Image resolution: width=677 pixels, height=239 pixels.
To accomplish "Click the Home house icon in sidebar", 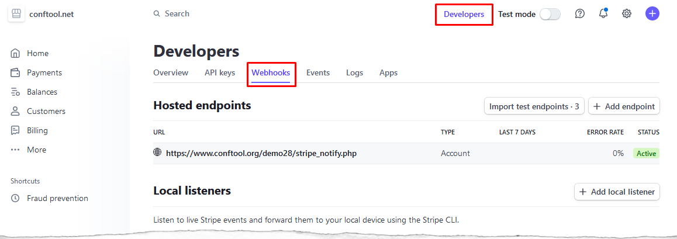I will click(x=16, y=54).
